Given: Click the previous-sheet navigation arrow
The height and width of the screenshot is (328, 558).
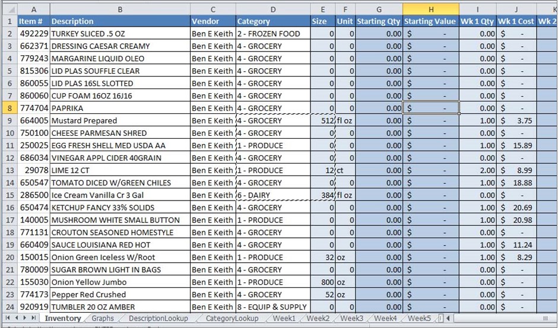Looking at the screenshot, I should pyautogui.click(x=17, y=319).
